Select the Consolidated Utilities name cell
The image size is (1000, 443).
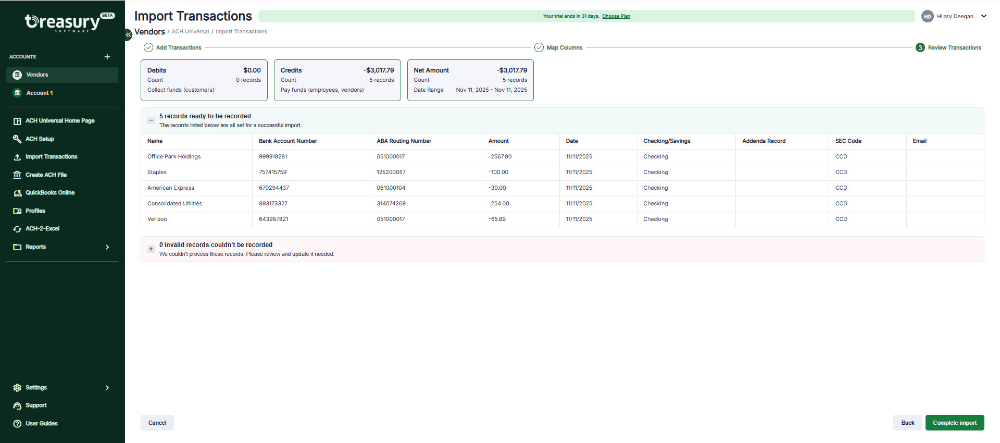tap(196, 204)
